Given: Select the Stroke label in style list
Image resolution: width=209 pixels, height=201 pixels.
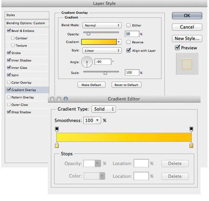Looking at the screenshot, I should tap(16, 53).
